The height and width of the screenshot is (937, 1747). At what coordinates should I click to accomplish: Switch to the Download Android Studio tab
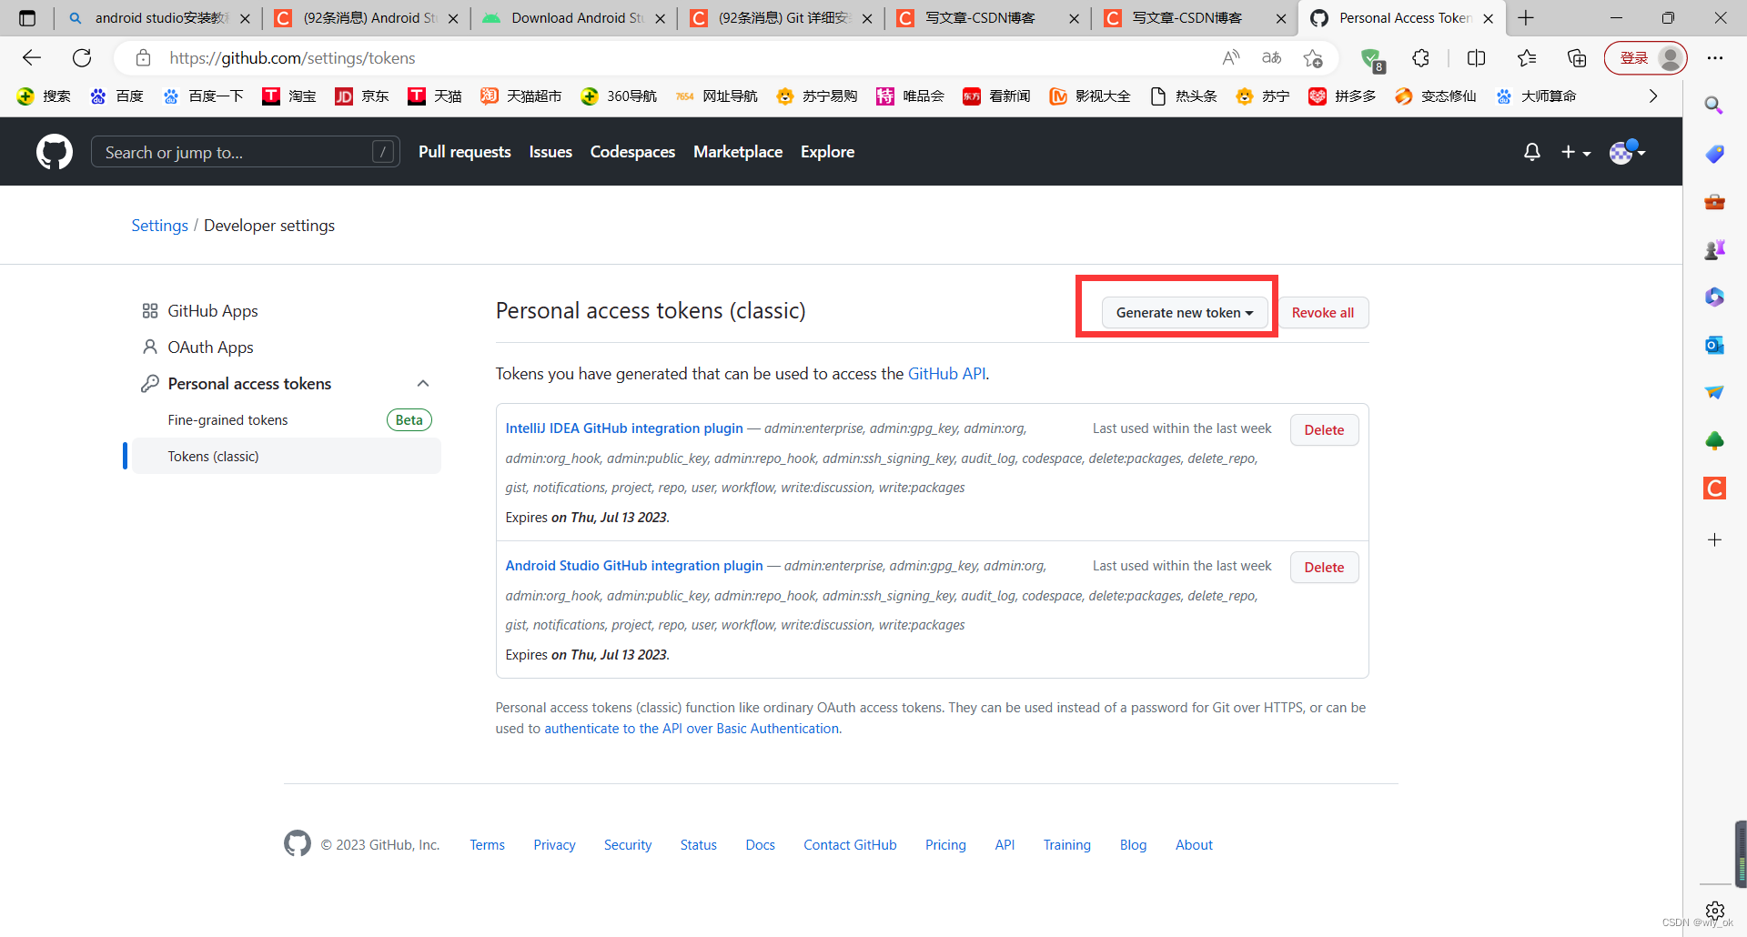(x=566, y=17)
